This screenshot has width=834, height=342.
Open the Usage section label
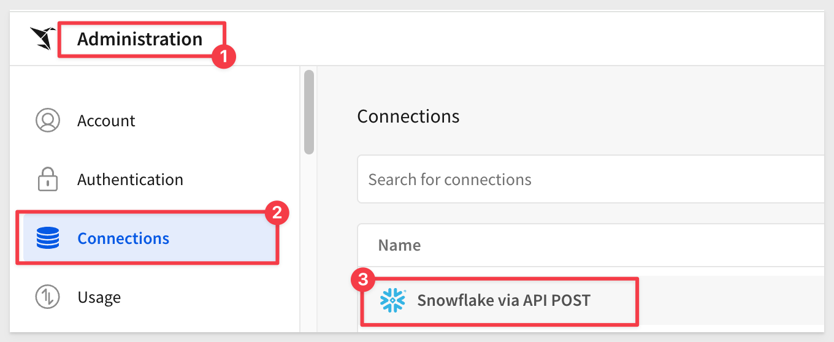click(99, 297)
